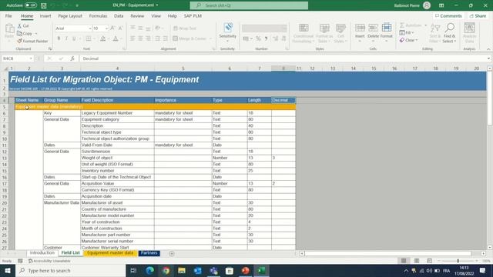Switch to Page Layout view icon
Screen dimensions: 493x277
[x=417, y=261]
